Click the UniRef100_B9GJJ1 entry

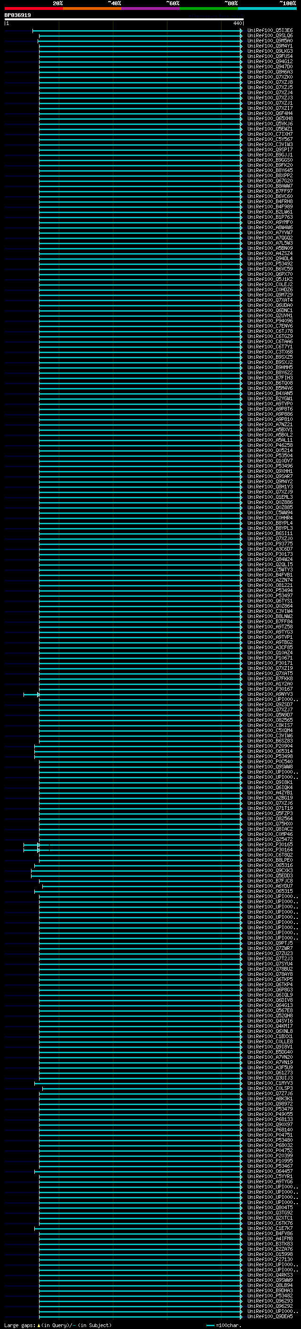point(270,155)
